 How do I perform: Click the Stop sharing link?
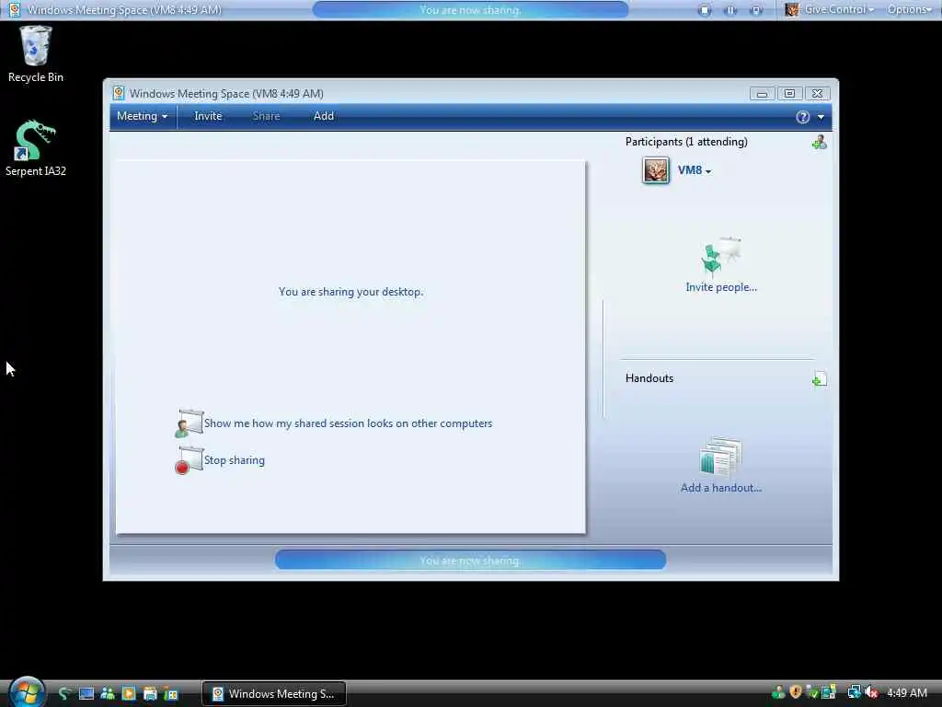point(235,460)
